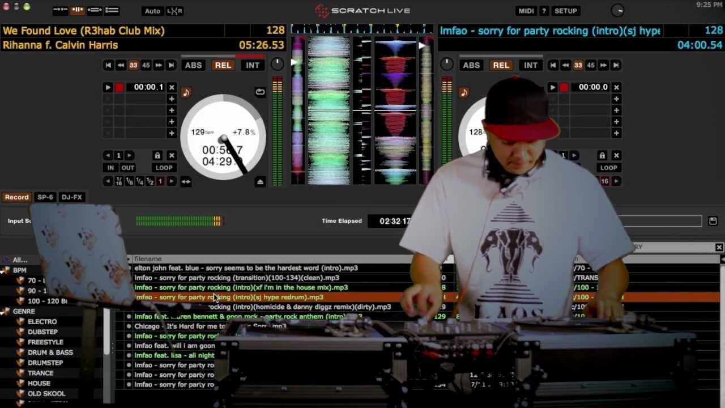The image size is (725, 408).
Task: Open the Record tab
Action: [x=16, y=197]
